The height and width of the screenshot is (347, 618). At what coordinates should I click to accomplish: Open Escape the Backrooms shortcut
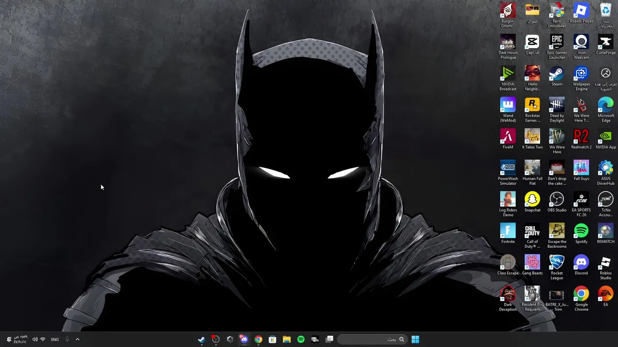pyautogui.click(x=557, y=236)
